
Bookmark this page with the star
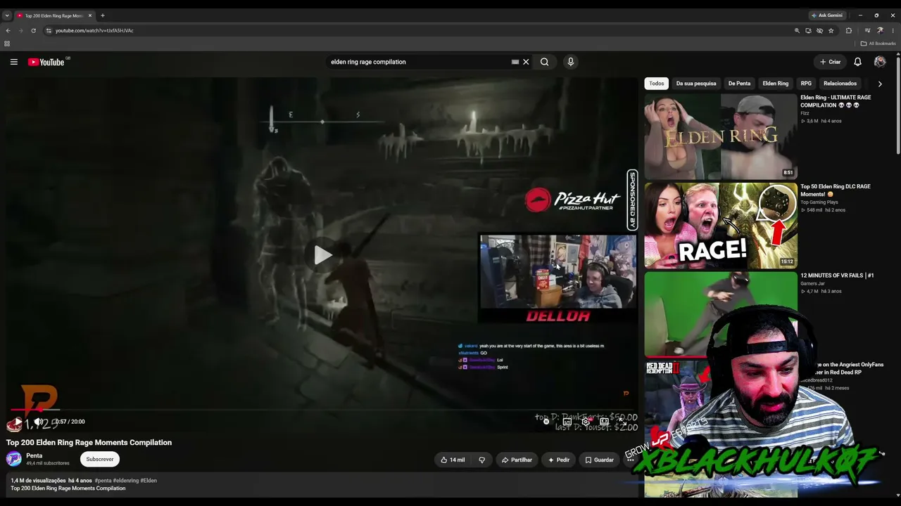(x=831, y=30)
